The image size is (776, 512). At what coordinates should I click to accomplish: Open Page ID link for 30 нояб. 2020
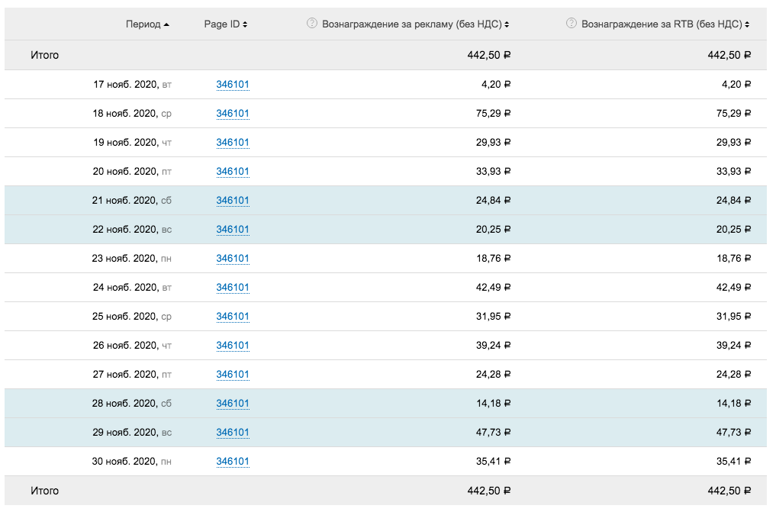(x=233, y=462)
